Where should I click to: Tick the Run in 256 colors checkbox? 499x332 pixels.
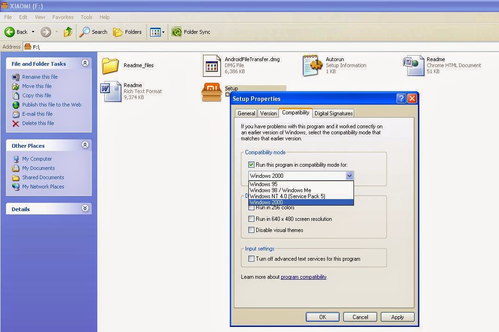click(252, 207)
